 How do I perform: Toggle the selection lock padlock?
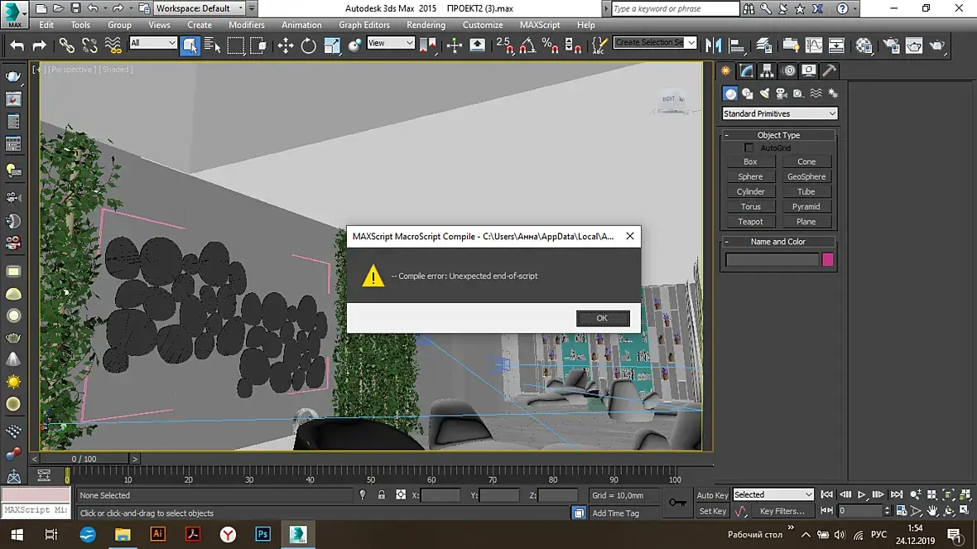(x=381, y=495)
